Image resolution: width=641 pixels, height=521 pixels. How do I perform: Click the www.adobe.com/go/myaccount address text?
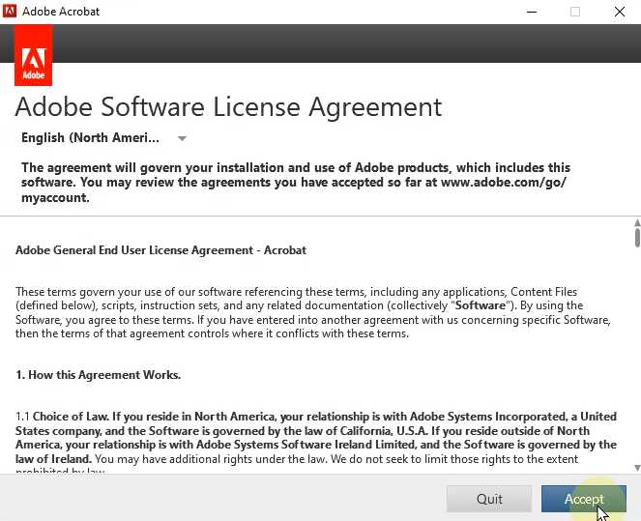coord(503,183)
